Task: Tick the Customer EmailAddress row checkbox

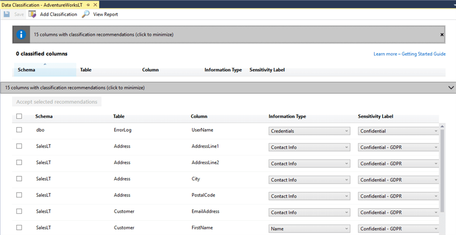Action: click(x=19, y=211)
